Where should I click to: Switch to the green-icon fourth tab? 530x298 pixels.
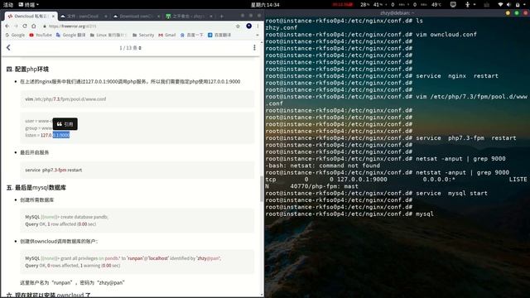190,16
